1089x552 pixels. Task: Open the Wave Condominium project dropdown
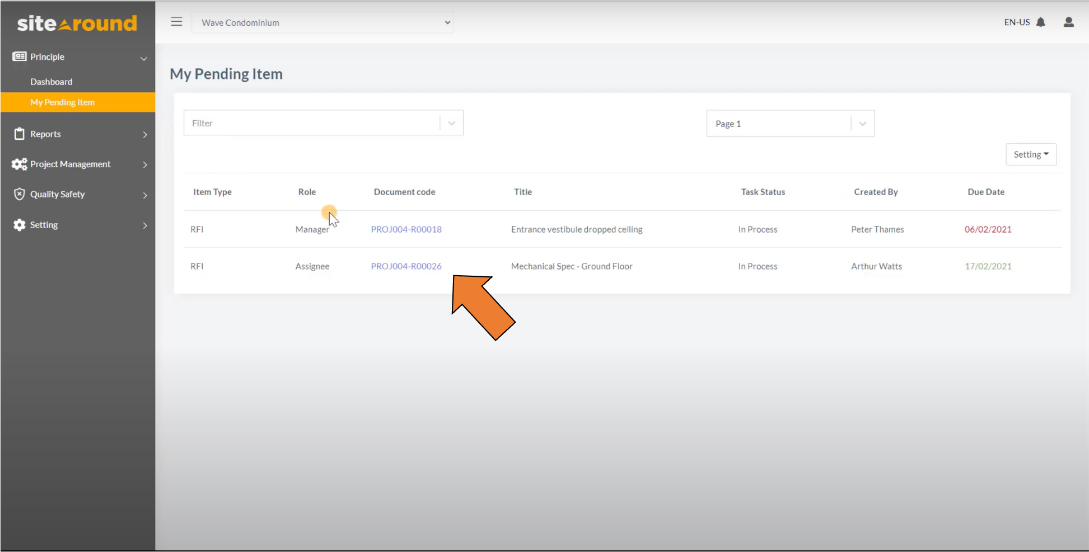[323, 22]
